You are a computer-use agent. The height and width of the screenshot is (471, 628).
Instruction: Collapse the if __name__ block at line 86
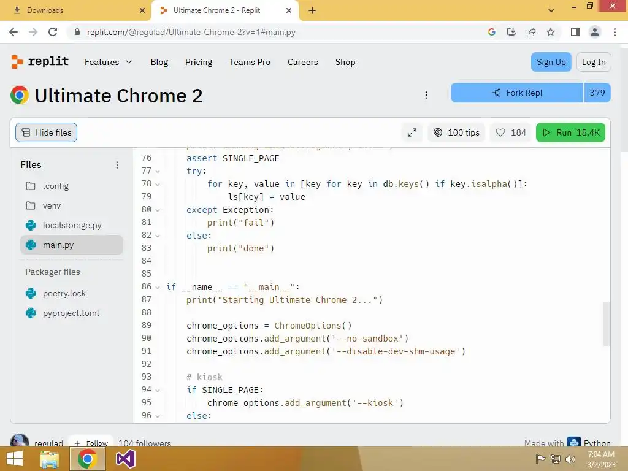158,287
